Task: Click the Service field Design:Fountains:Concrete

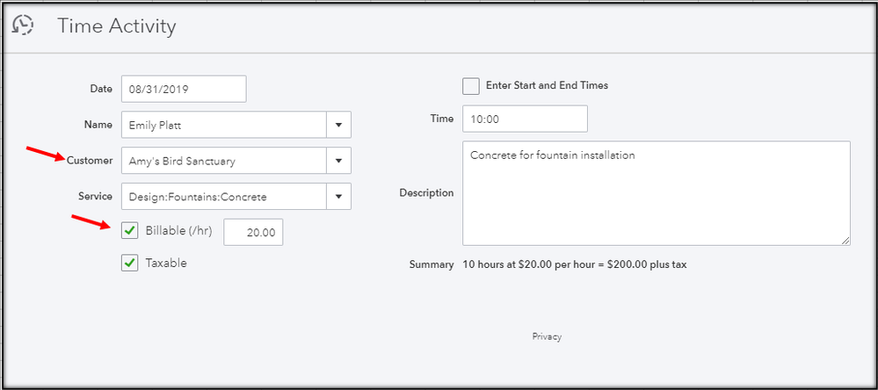Action: [x=224, y=197]
